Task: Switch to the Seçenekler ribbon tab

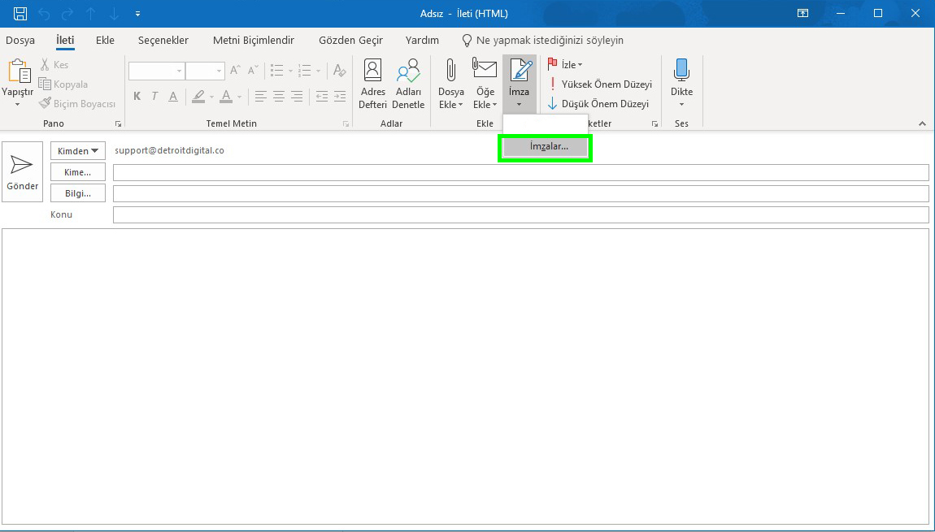Action: click(162, 40)
